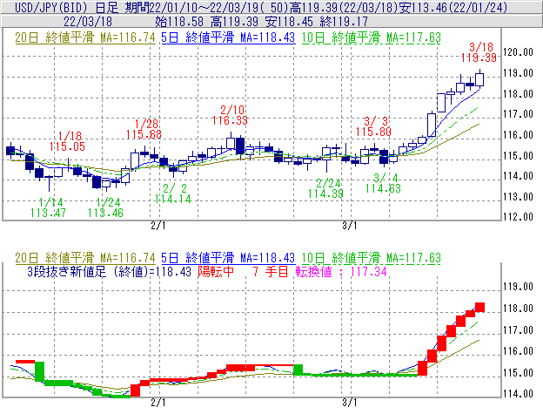Click the 3/4 low label 114.63
The height and width of the screenshot is (414, 543).
coord(383,187)
